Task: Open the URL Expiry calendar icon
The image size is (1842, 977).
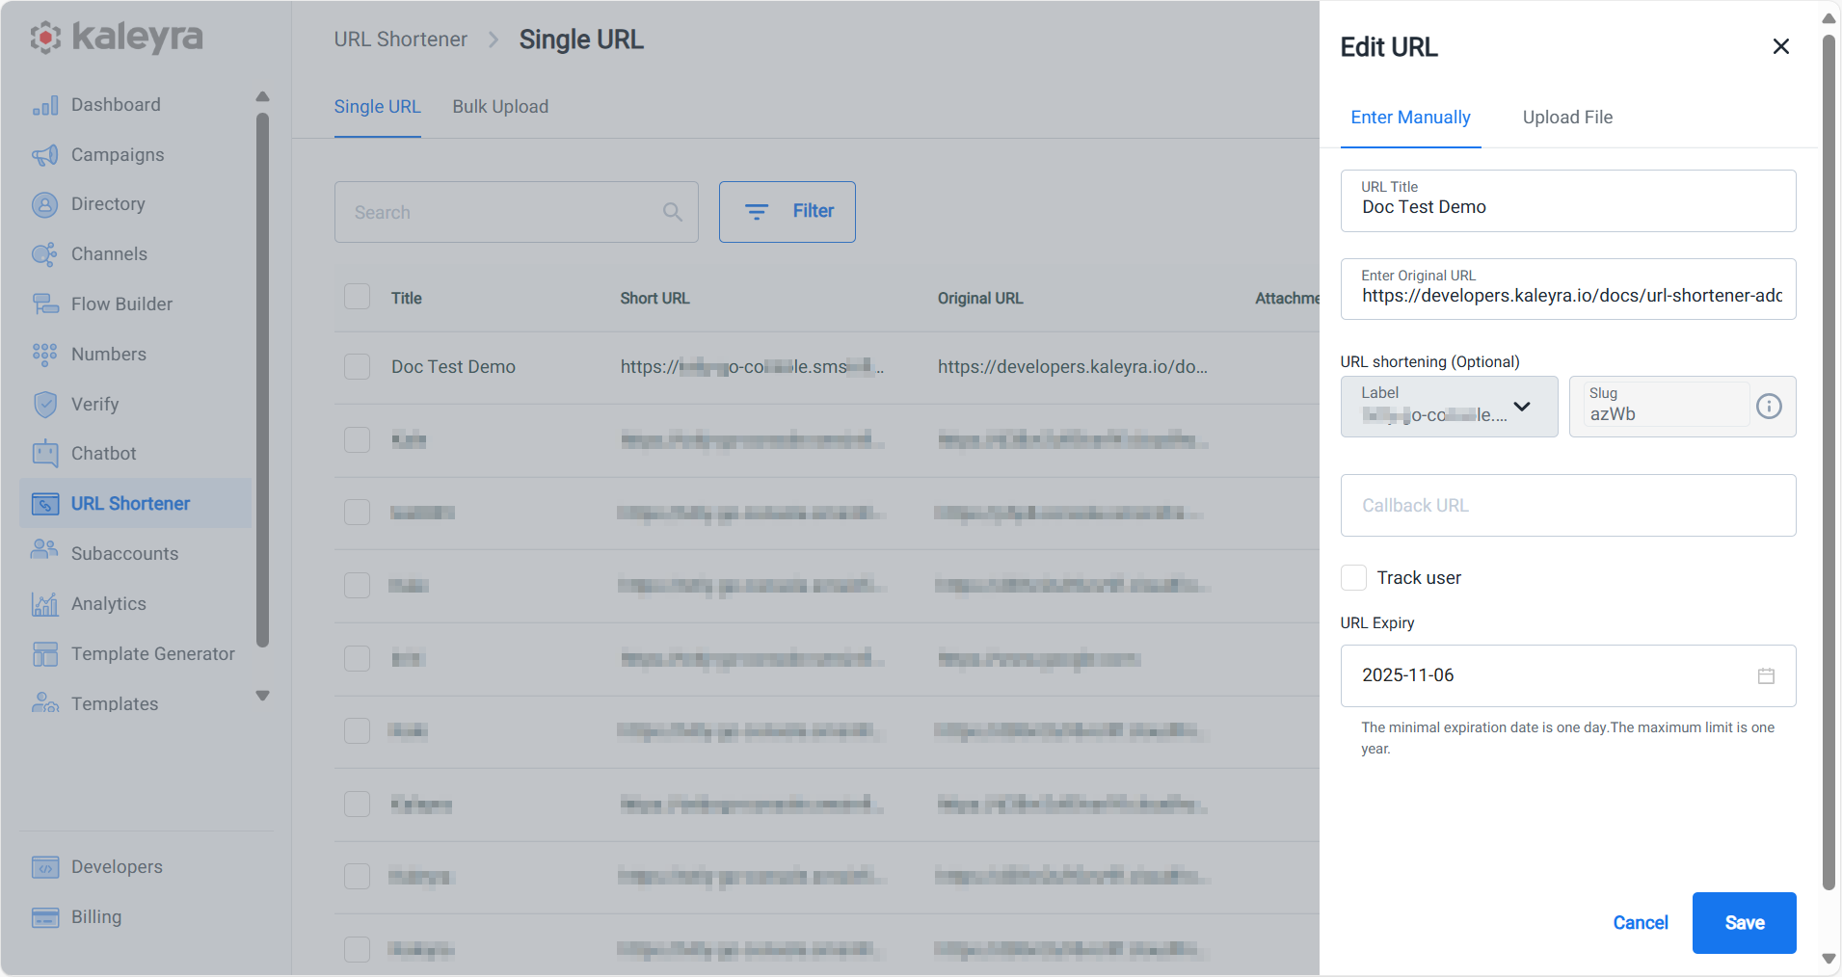Action: [1766, 675]
